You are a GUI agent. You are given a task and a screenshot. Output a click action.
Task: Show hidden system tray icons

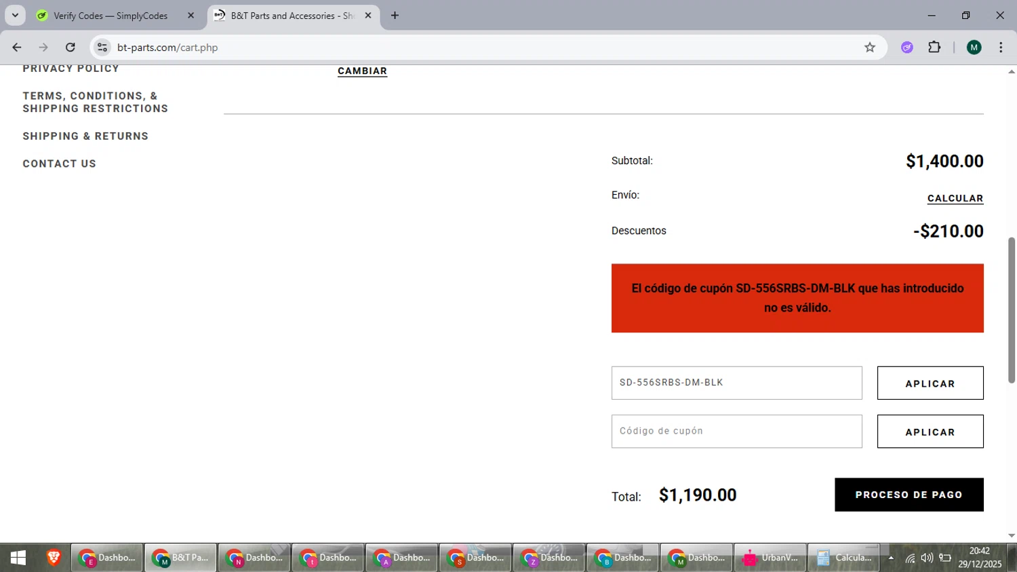pyautogui.click(x=891, y=558)
